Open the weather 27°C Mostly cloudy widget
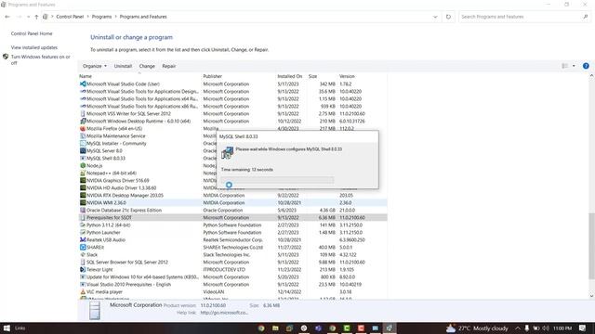 [x=478, y=328]
